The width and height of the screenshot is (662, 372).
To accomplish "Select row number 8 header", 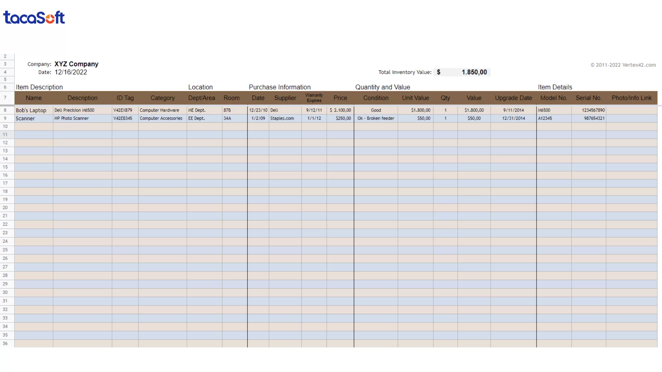I will tap(5, 110).
